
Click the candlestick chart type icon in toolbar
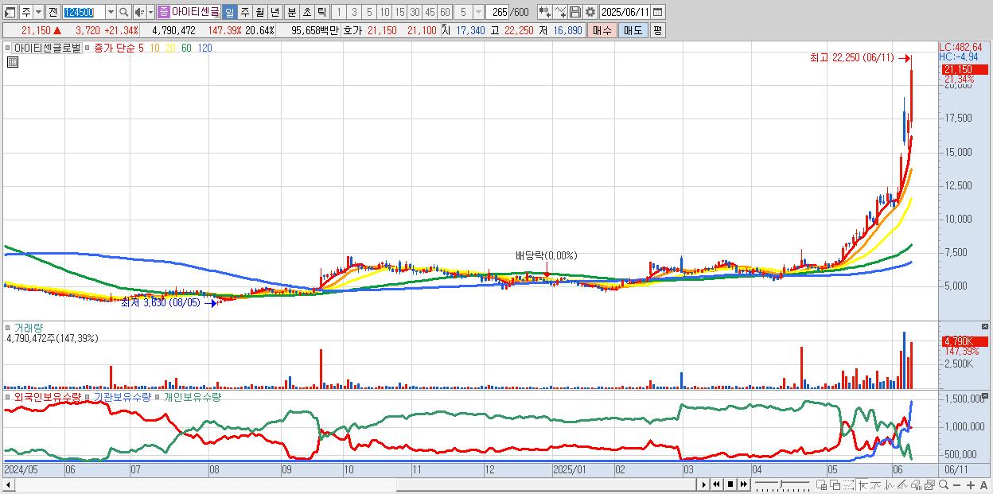(x=544, y=12)
